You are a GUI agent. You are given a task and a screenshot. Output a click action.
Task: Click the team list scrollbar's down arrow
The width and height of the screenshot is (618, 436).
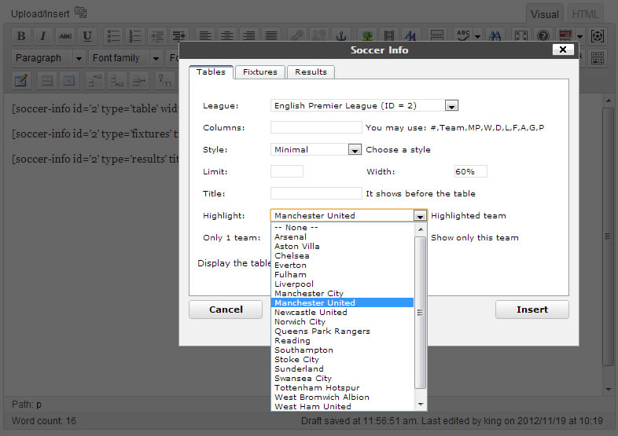[x=421, y=404]
